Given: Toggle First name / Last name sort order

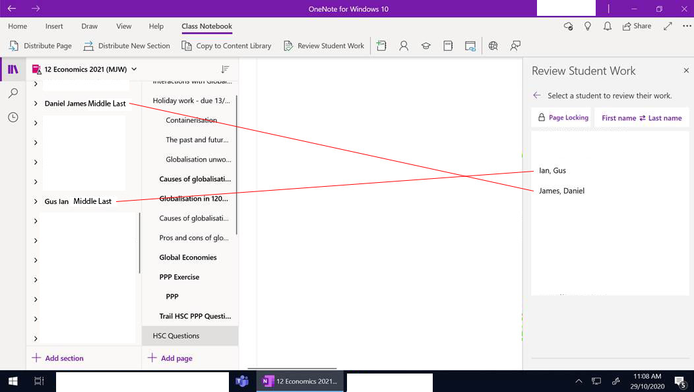Looking at the screenshot, I should pyautogui.click(x=641, y=118).
